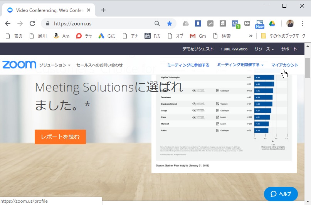Open the F広 bookmark

tap(152, 36)
